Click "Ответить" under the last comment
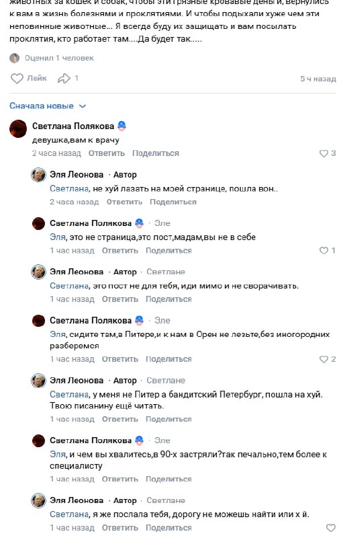This screenshot has width=341, height=538. coord(120,528)
